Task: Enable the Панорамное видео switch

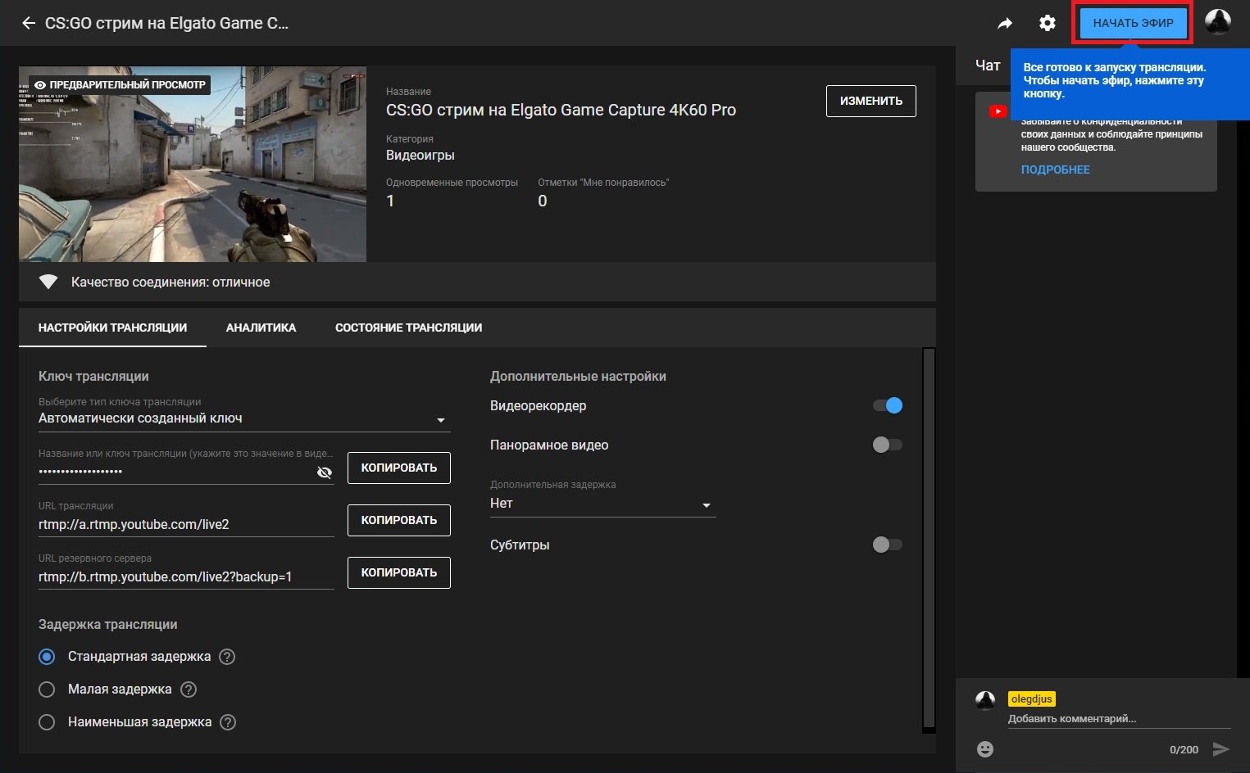Action: (888, 445)
